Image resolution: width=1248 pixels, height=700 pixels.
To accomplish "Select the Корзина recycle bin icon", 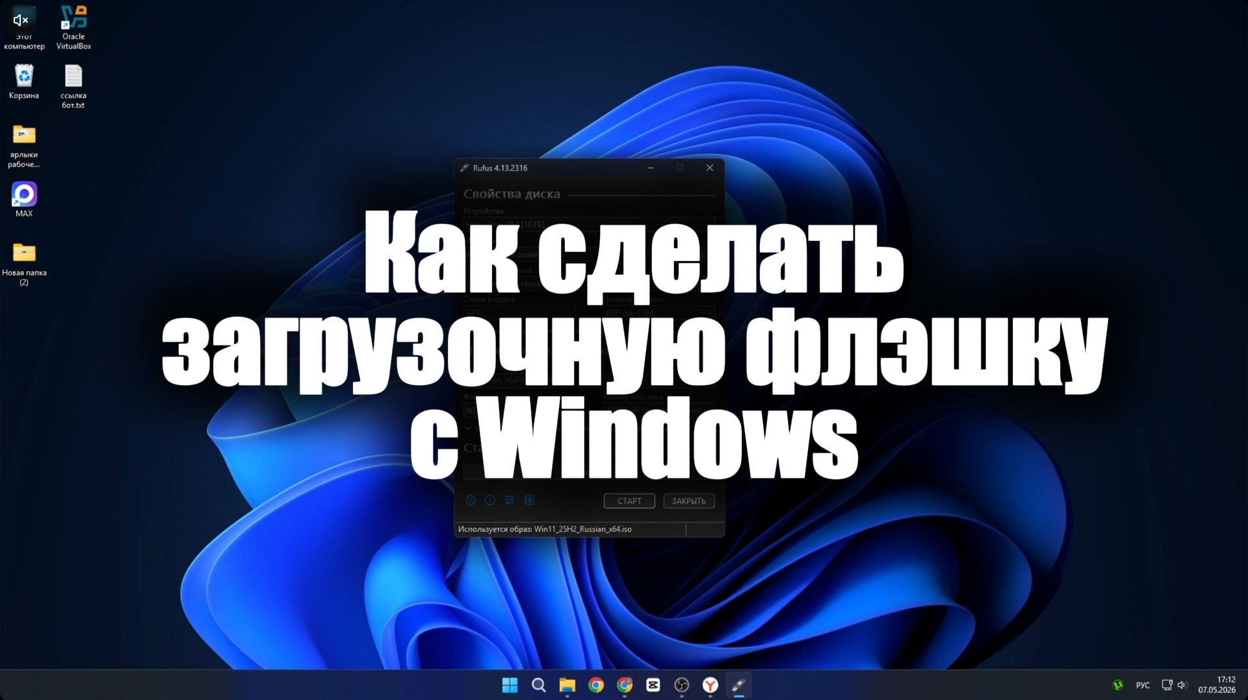I will [24, 82].
